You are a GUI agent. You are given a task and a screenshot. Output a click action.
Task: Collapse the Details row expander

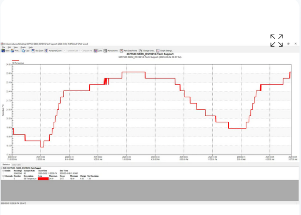point(2,170)
